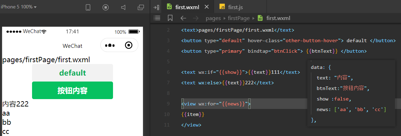Click {{item}} on line 10
The image size is (401, 136).
tap(193, 114)
